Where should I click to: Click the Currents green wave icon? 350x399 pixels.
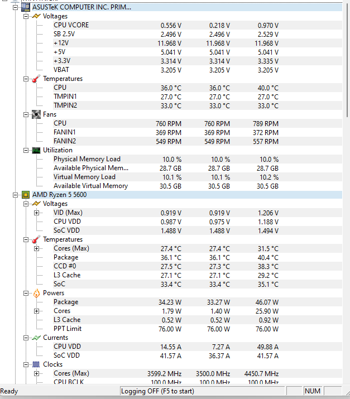[36, 338]
